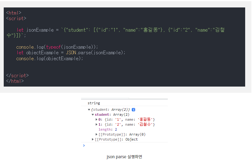Click the JSON.parse(jsonExample) line
Viewport: 252px width, 166px height.
pos(71,53)
